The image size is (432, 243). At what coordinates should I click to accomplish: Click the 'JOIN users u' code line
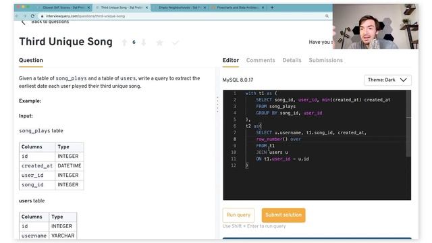[x=272, y=152]
